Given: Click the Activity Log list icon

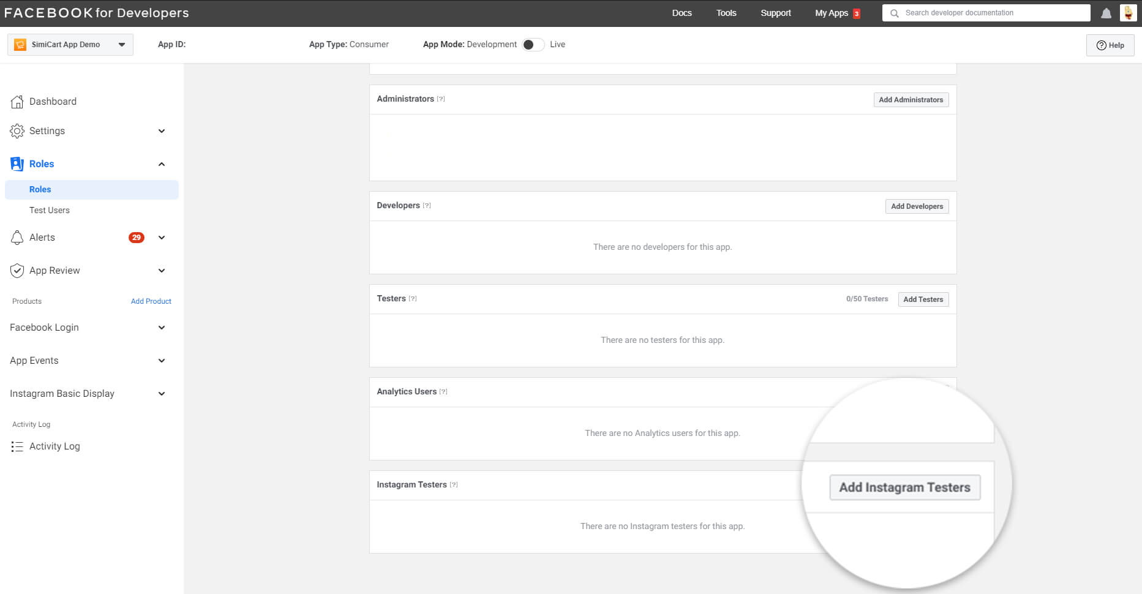Looking at the screenshot, I should 17,446.
